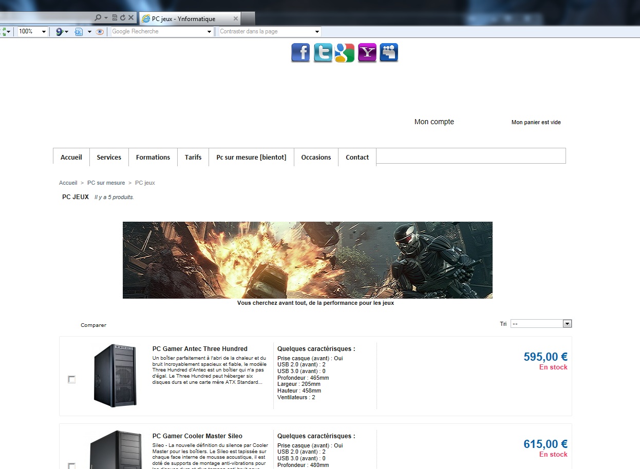
Task: Click the eye icon in the toolbar
Action: click(x=100, y=32)
